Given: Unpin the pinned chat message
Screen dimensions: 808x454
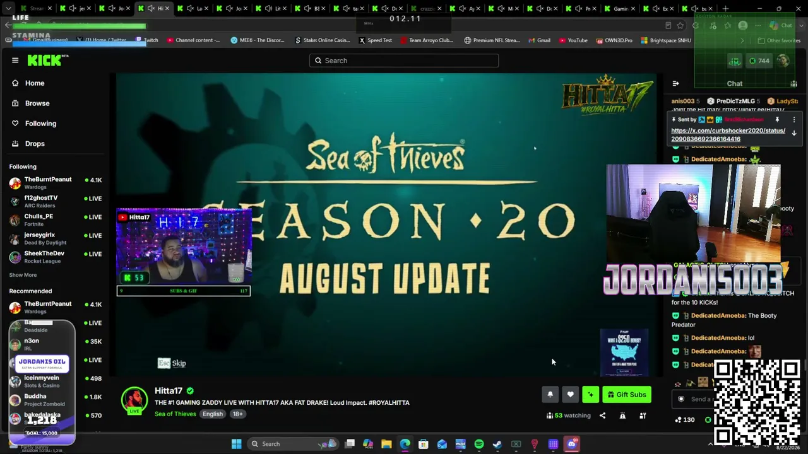Looking at the screenshot, I should (x=777, y=119).
